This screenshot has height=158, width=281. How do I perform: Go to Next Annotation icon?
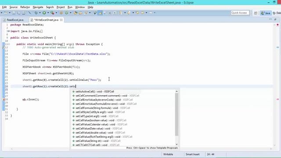pos(121,13)
